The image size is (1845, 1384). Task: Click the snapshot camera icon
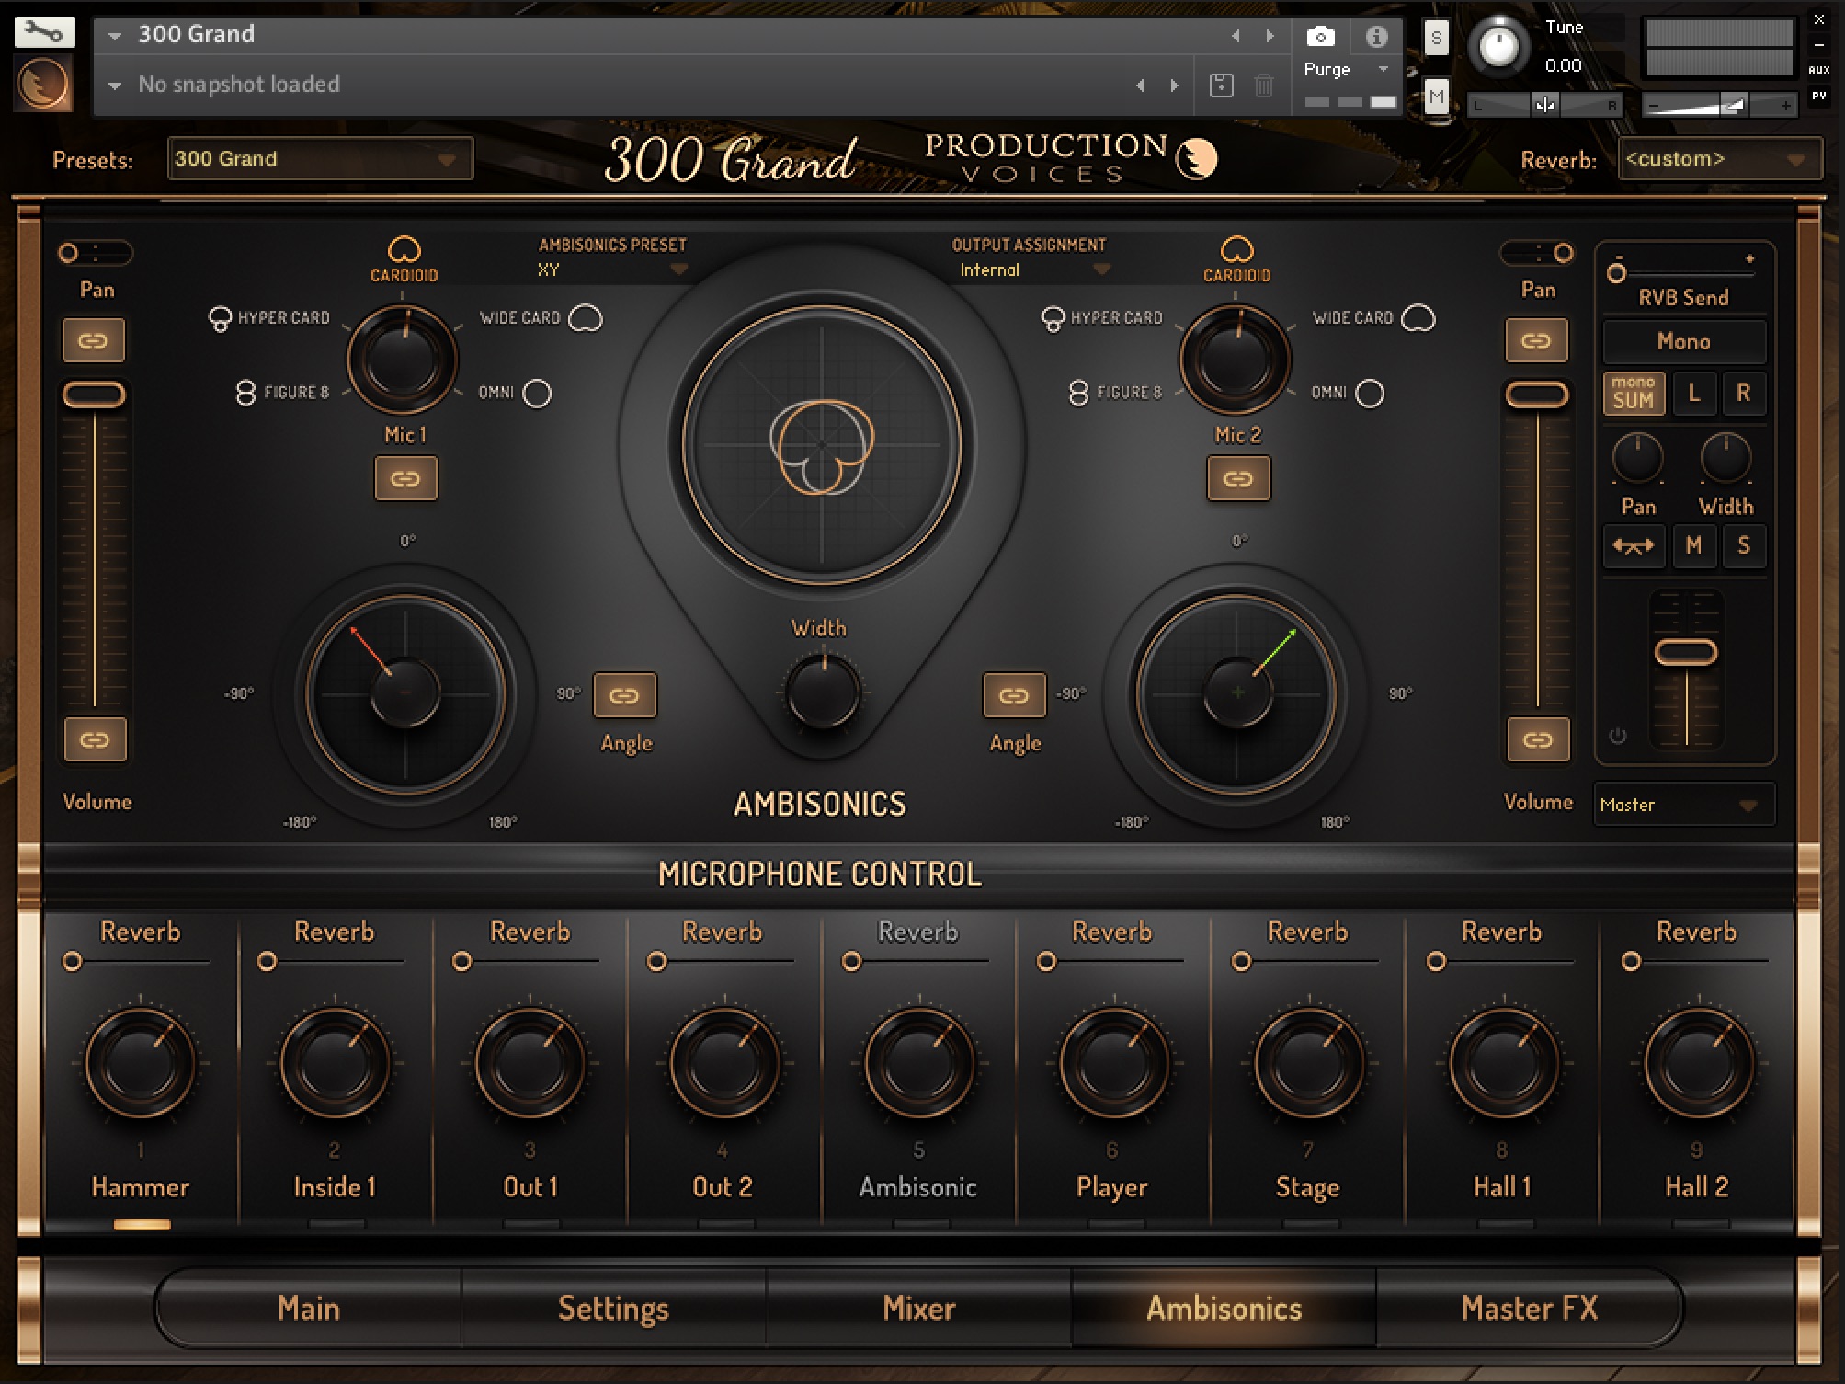(x=1320, y=36)
